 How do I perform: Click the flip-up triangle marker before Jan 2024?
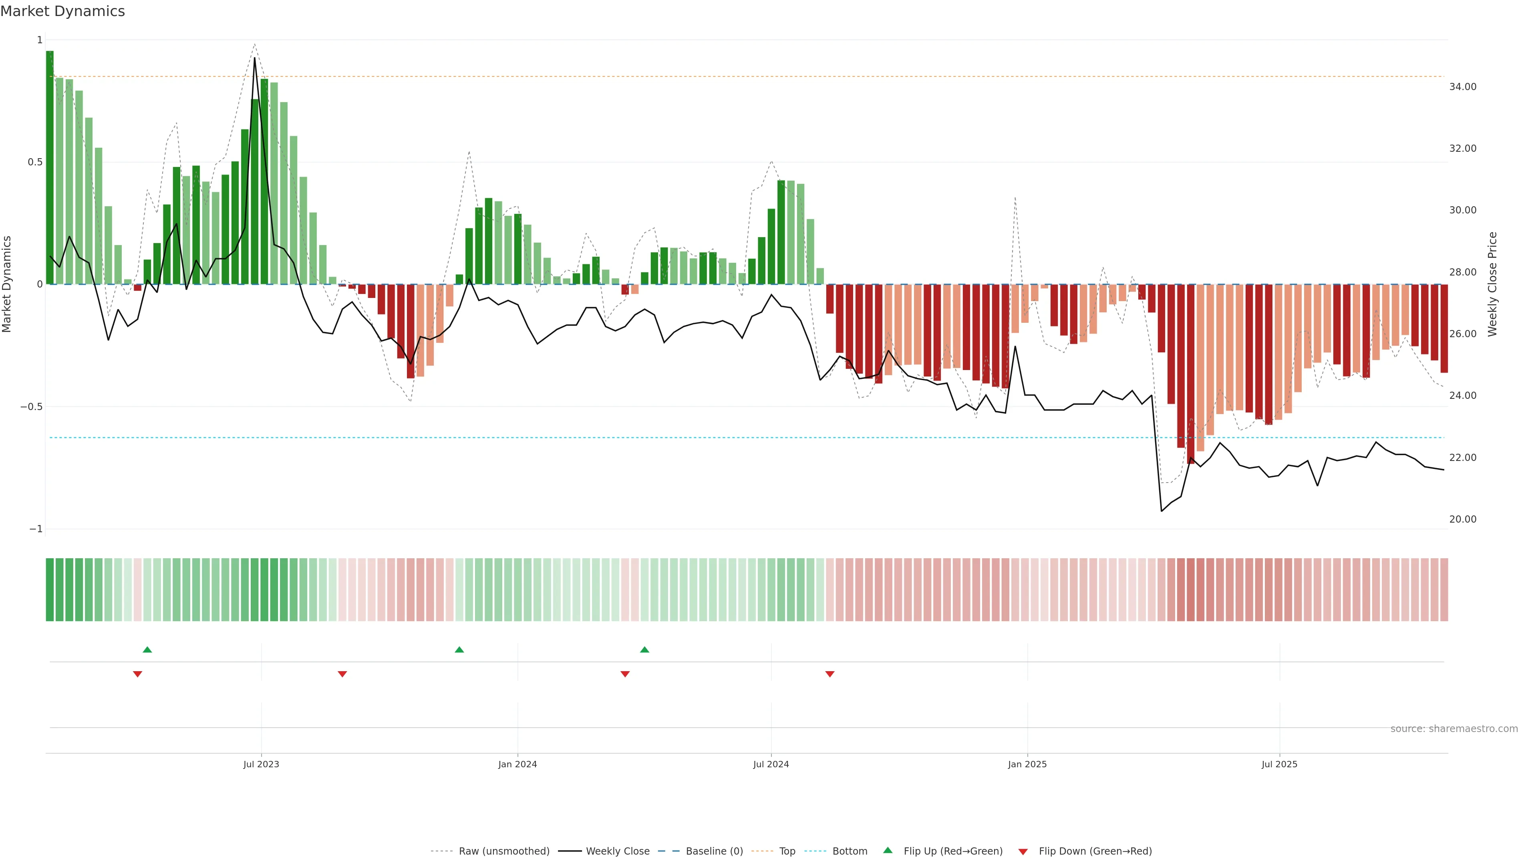tap(459, 650)
